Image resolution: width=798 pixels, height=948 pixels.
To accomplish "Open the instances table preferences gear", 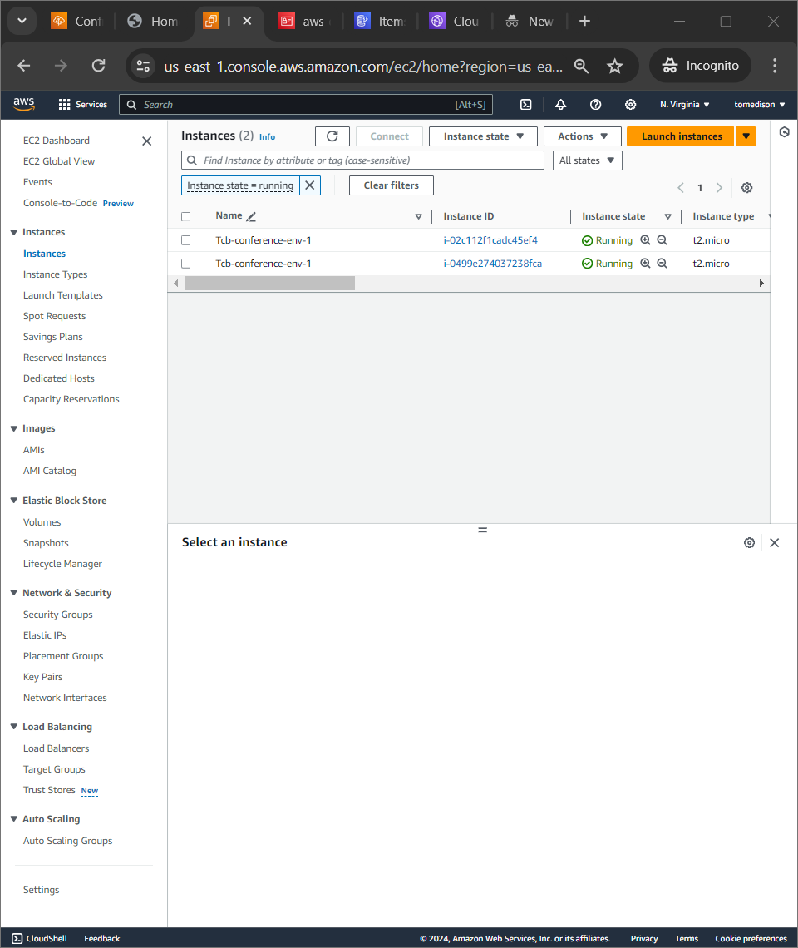I will [x=747, y=187].
